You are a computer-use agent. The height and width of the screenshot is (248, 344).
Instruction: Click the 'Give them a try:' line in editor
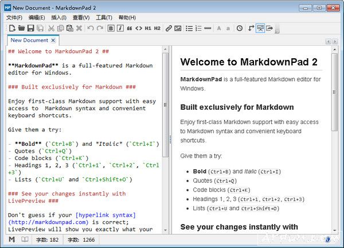tap(34, 130)
